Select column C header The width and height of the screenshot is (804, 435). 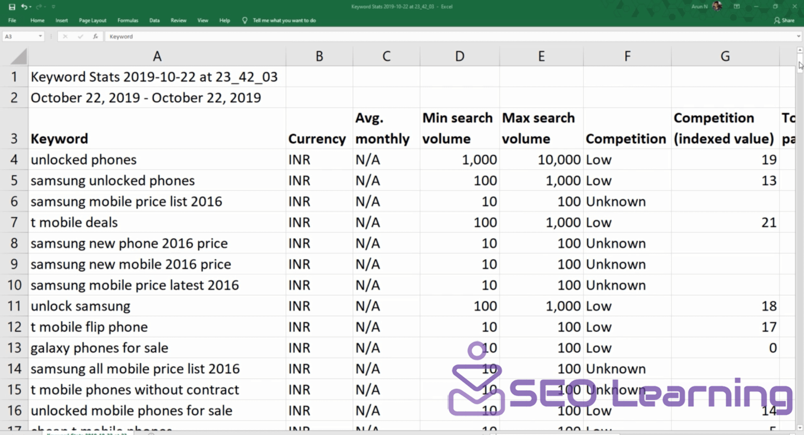pyautogui.click(x=386, y=56)
